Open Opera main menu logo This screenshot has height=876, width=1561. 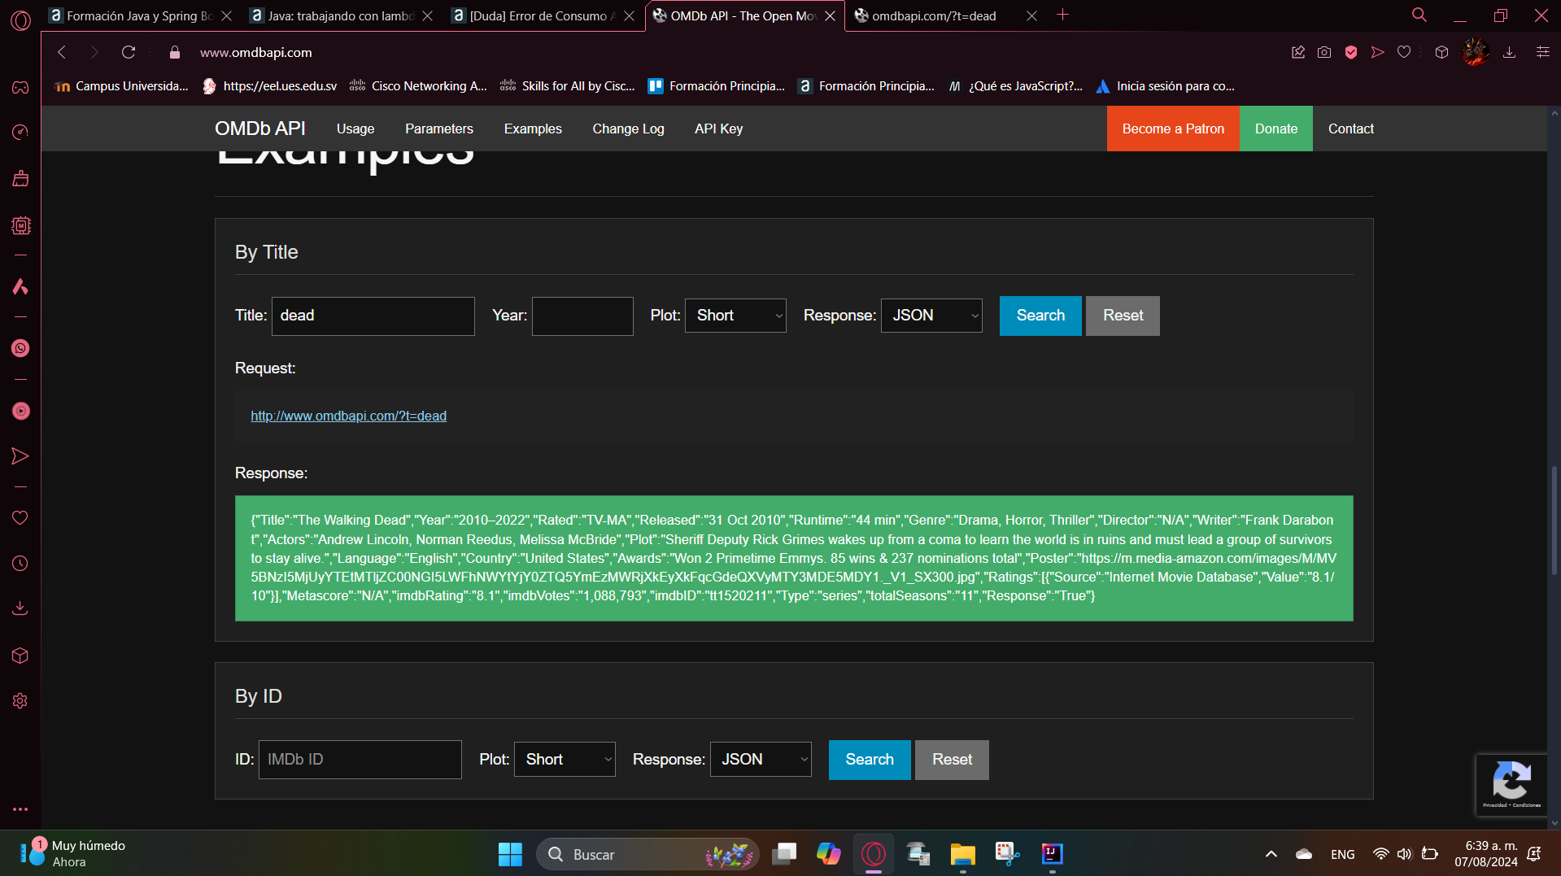click(x=20, y=20)
